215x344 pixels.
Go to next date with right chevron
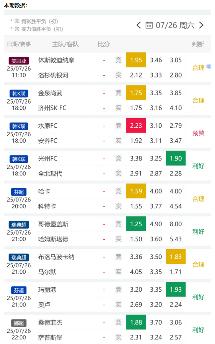coord(201,25)
